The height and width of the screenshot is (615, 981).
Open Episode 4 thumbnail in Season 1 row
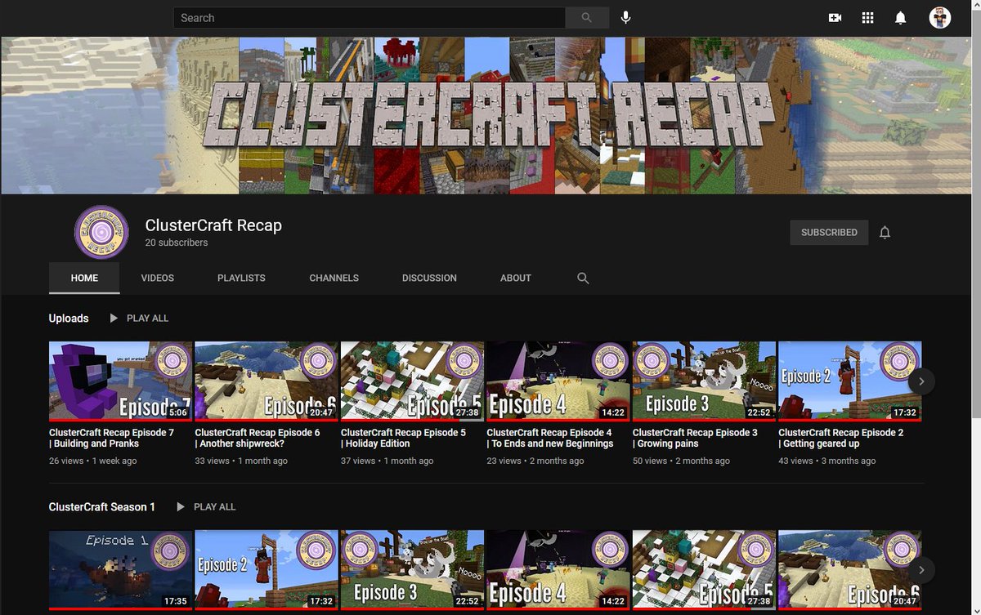pyautogui.click(x=558, y=570)
